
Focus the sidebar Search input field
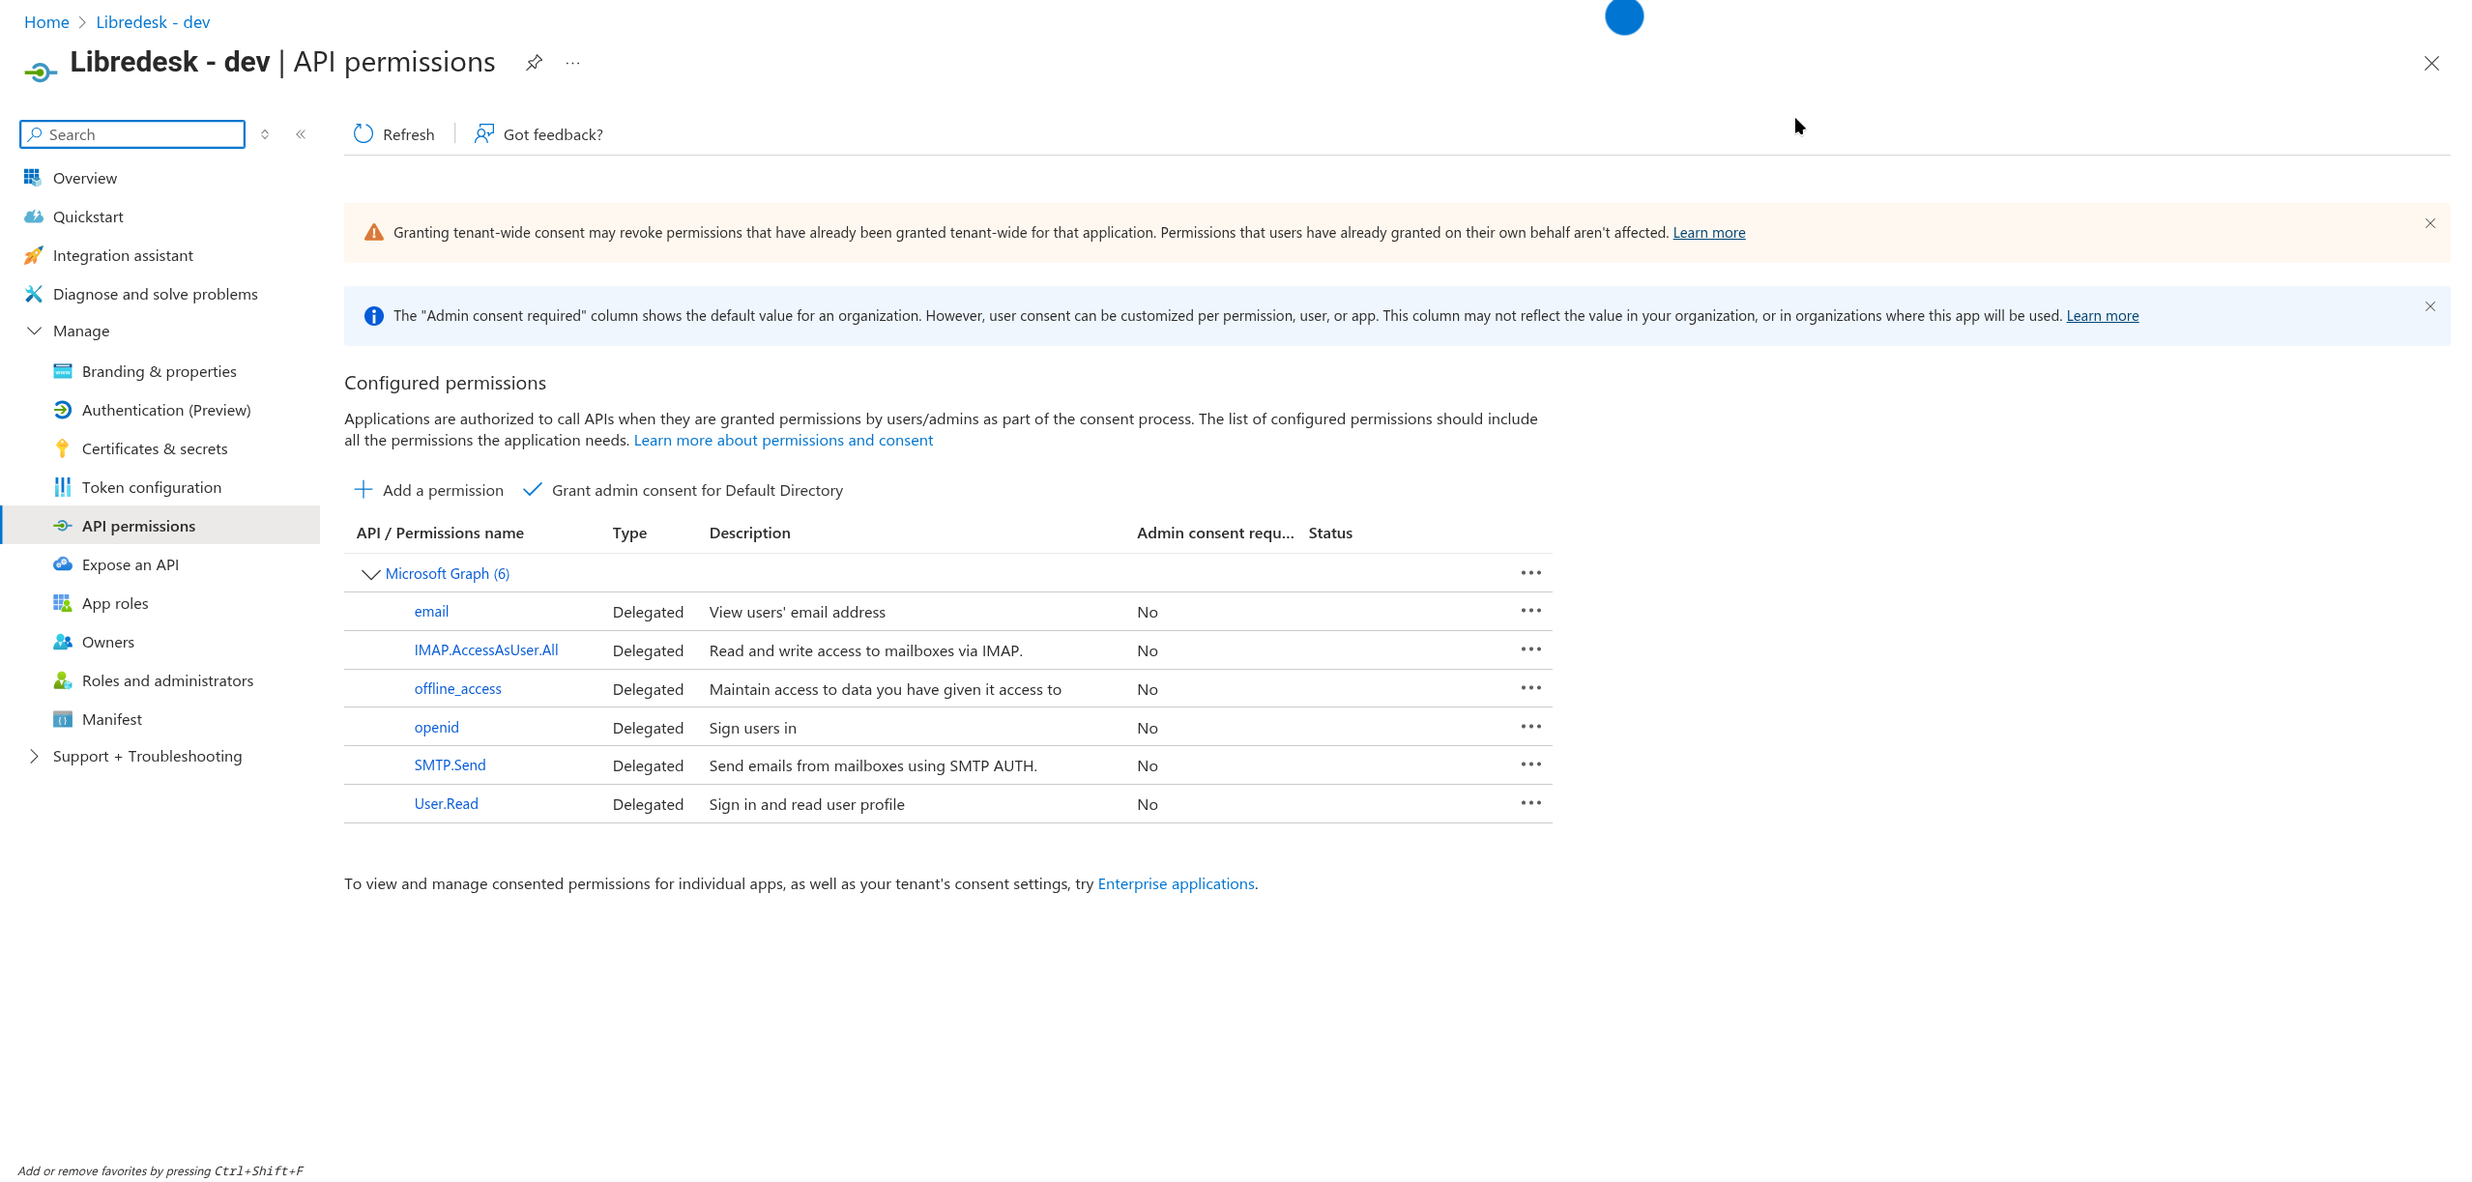click(x=132, y=134)
